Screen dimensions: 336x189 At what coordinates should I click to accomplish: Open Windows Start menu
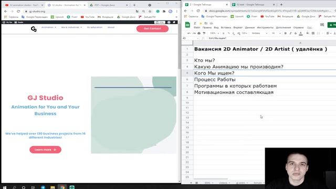tap(5, 187)
